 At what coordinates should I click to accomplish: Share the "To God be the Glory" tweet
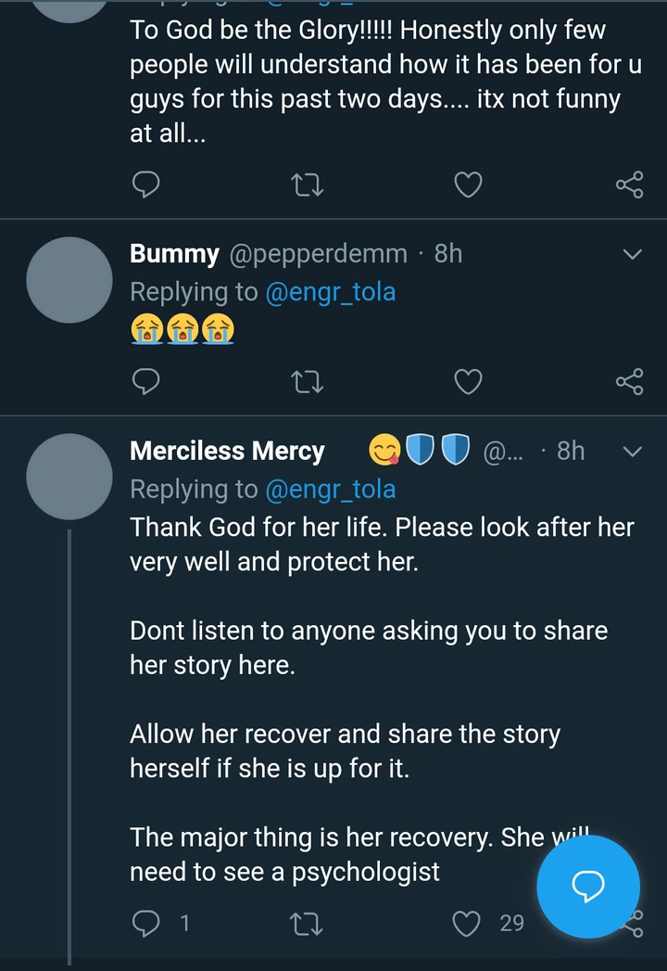[629, 185]
